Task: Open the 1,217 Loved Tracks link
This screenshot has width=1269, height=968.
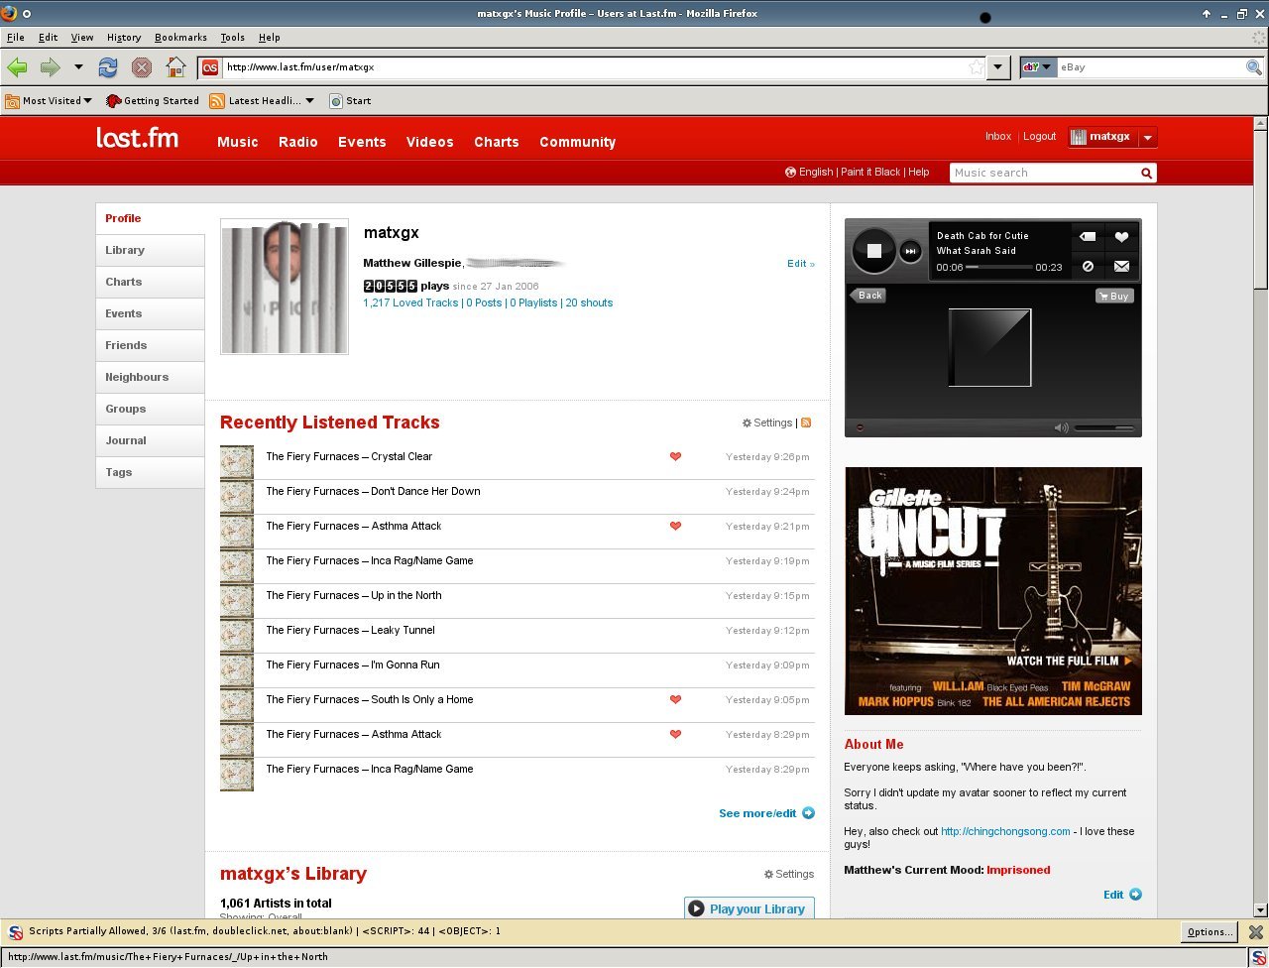Action: [410, 302]
